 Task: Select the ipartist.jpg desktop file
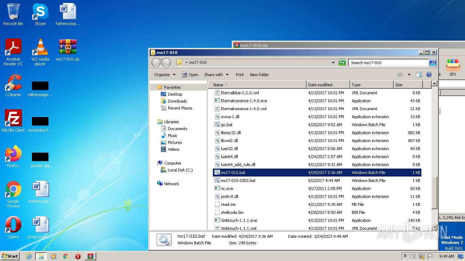(x=40, y=159)
